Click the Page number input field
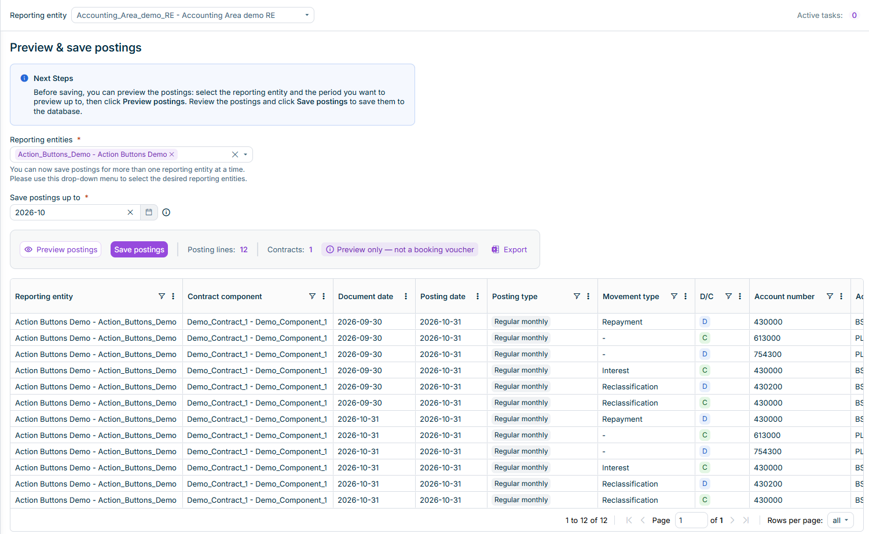 691,520
